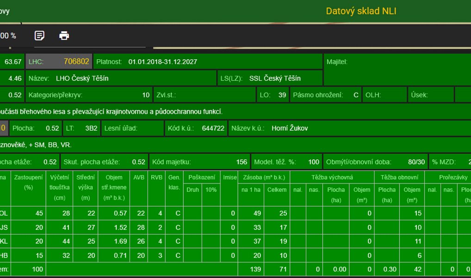The height and width of the screenshot is (278, 471).
Task: Select the HB row stem volume 0.71
Action: point(120,255)
